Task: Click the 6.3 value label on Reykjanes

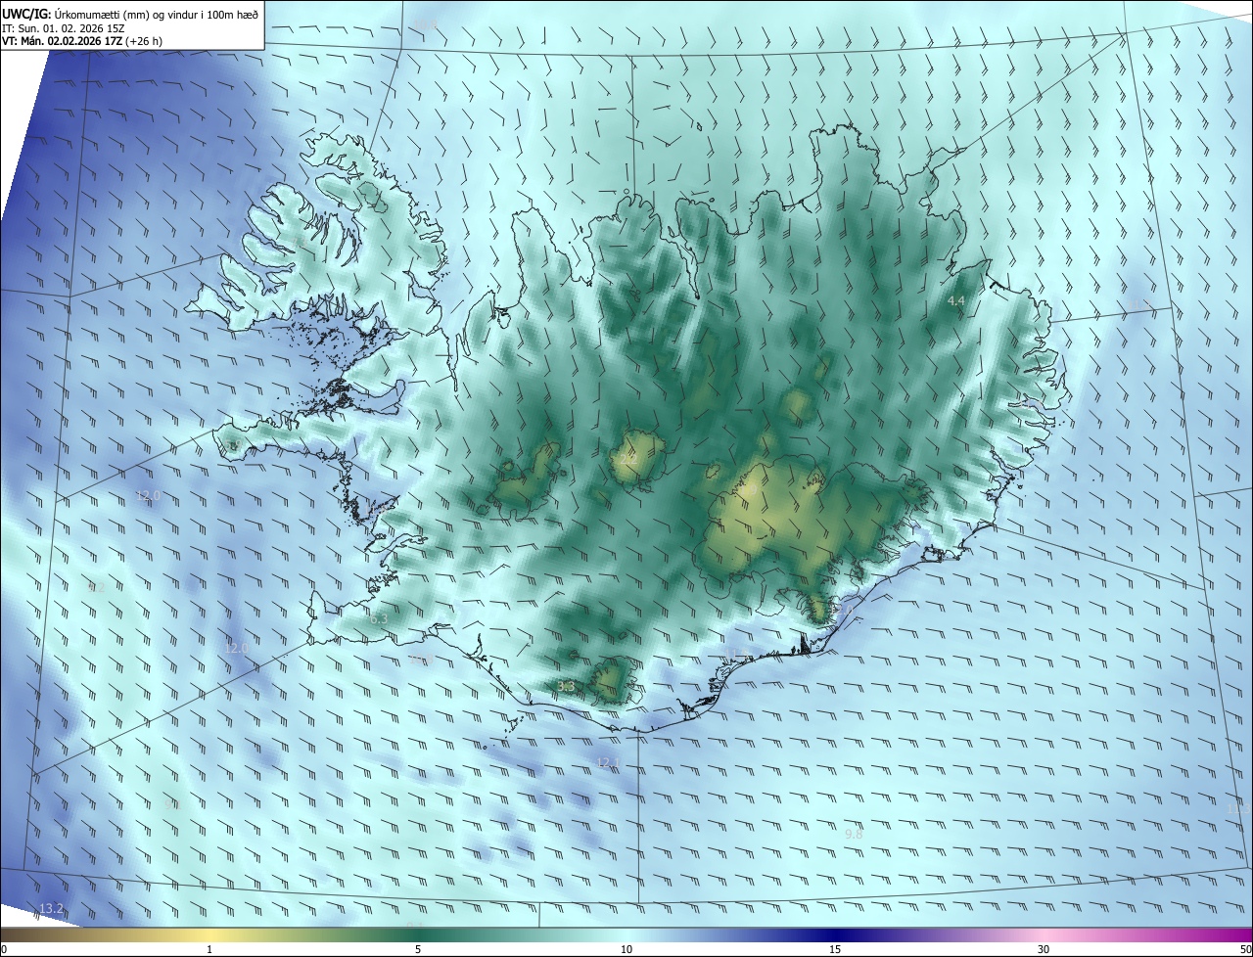Action: [379, 619]
